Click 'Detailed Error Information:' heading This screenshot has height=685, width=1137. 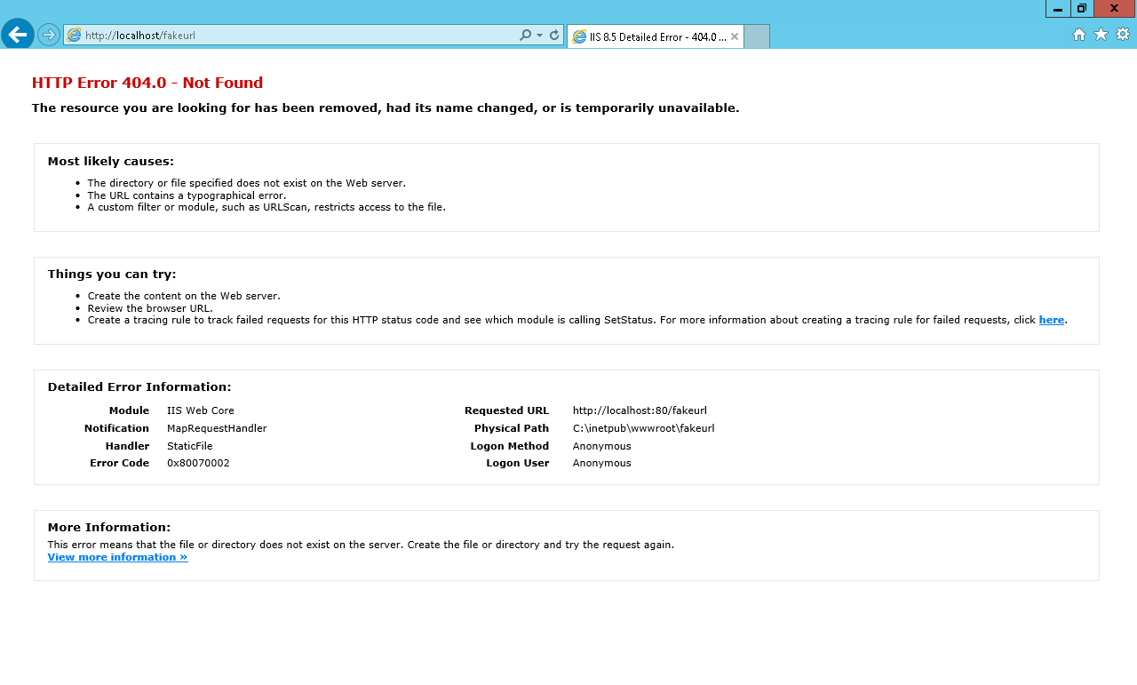tap(139, 387)
